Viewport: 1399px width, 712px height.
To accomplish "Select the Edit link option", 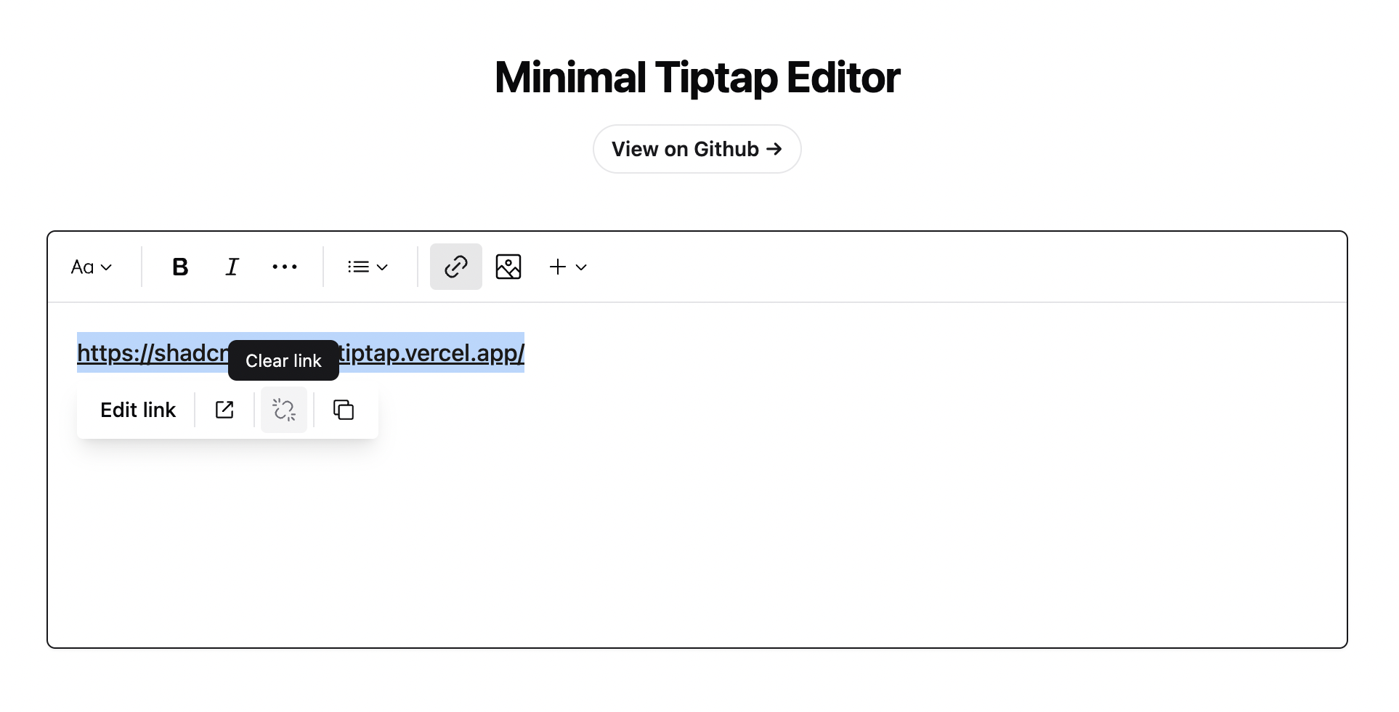I will 137,410.
